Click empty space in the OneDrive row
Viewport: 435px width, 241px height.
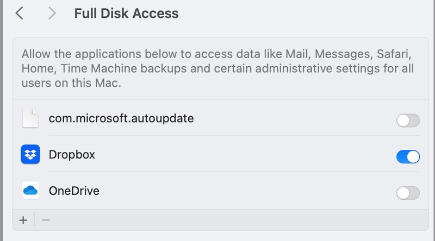click(245, 192)
